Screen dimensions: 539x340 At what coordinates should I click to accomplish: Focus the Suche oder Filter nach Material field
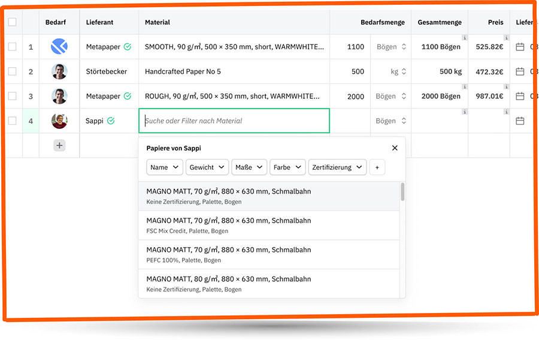pos(234,121)
